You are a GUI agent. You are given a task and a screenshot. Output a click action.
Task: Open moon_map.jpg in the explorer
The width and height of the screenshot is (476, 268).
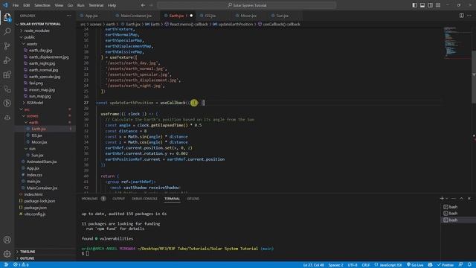[x=42, y=89]
